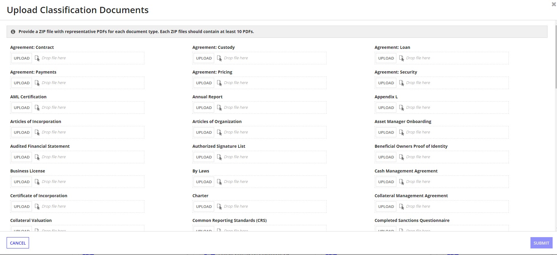Click the 'Collateral Valuation' label
557x255 pixels.
tap(31, 220)
